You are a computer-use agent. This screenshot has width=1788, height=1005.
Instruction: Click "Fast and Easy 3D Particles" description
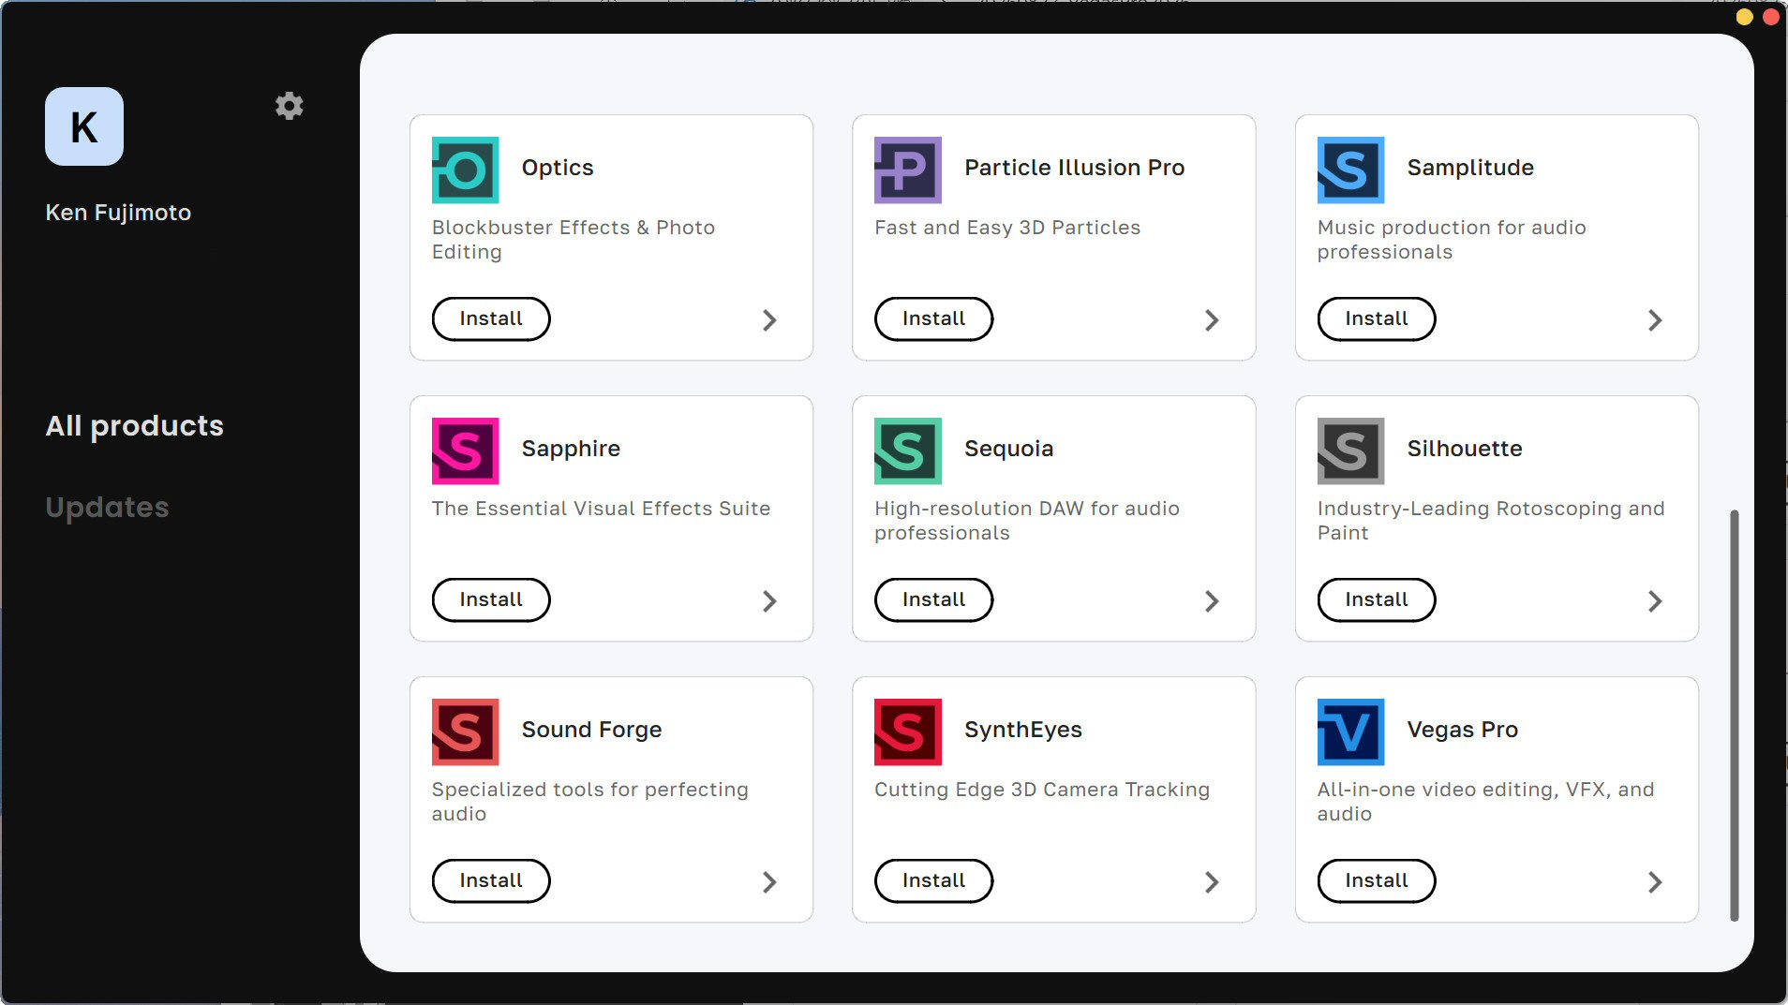(x=1007, y=228)
